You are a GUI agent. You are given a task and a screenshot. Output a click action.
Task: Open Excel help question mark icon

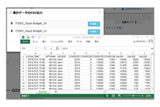pyautogui.click(x=133, y=37)
